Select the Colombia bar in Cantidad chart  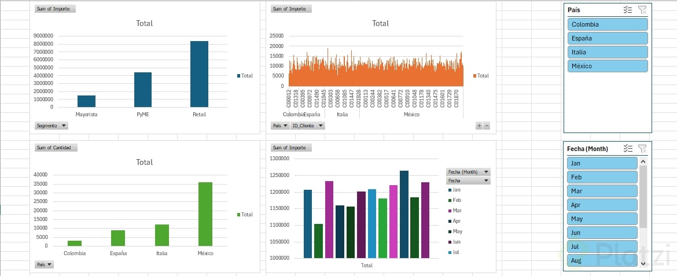[74, 243]
